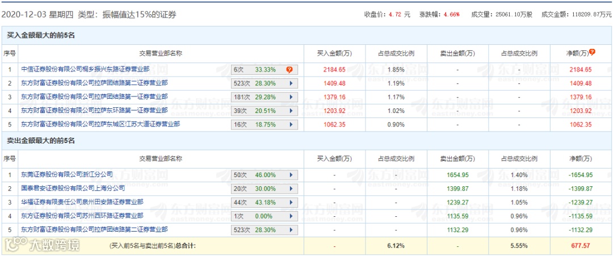Open 东方证券苏州西环路证券营业部 link
This screenshot has height=256, width=613.
coord(82,215)
